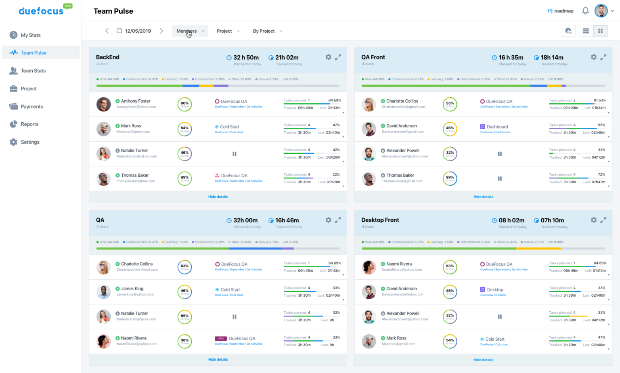Open Team Stats from the sidebar
The image size is (620, 373).
pyautogui.click(x=32, y=71)
